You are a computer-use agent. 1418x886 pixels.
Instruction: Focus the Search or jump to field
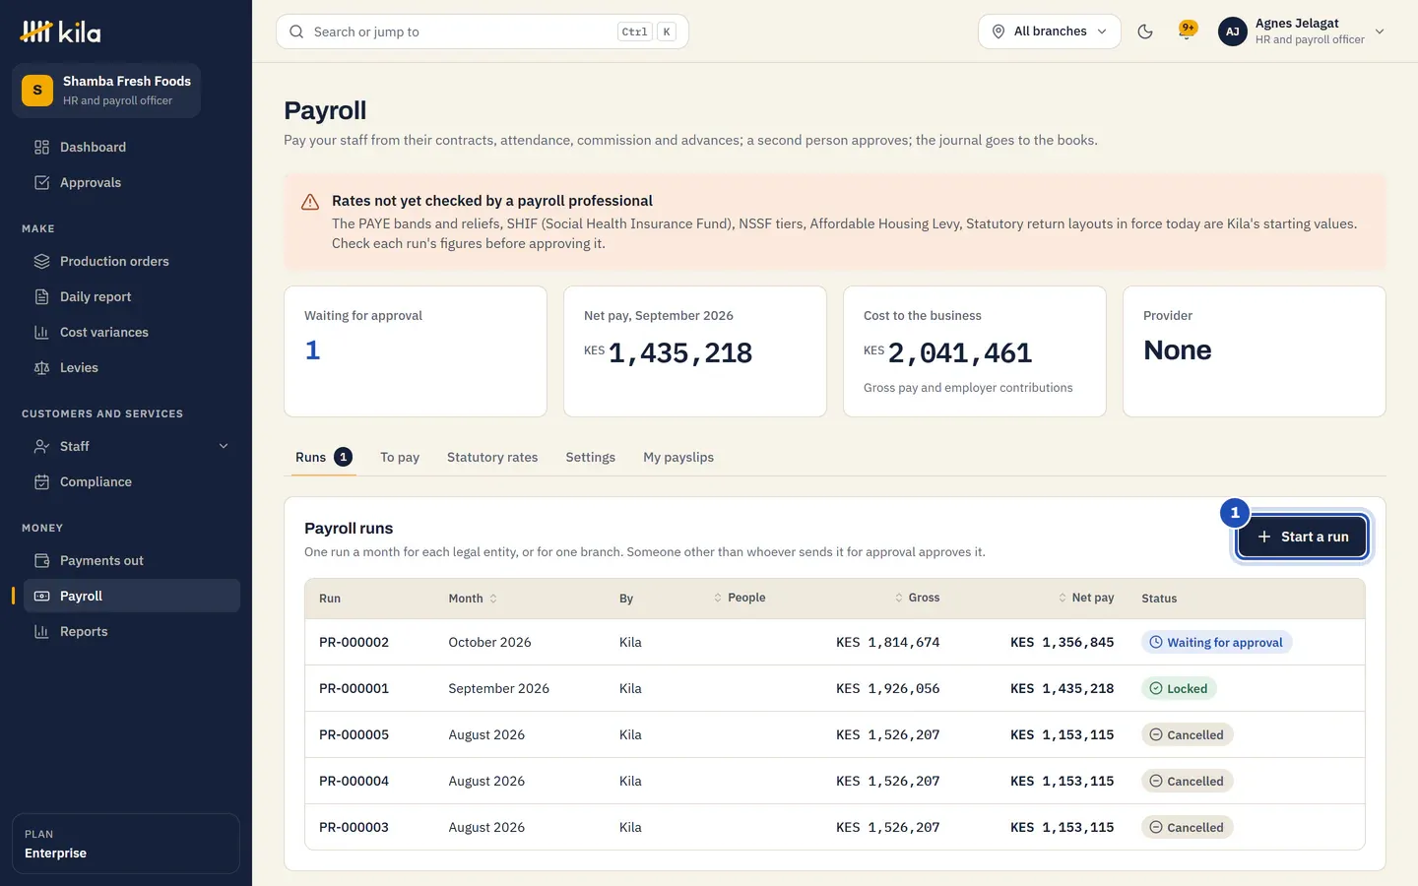483,32
